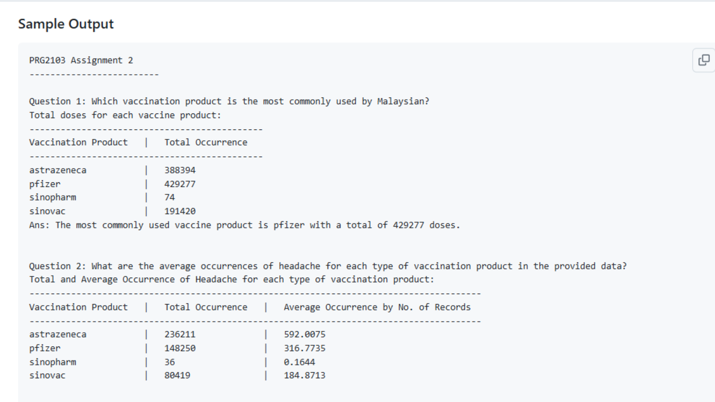Click sinopharm average value 0.1644
The height and width of the screenshot is (402, 715).
click(x=299, y=362)
